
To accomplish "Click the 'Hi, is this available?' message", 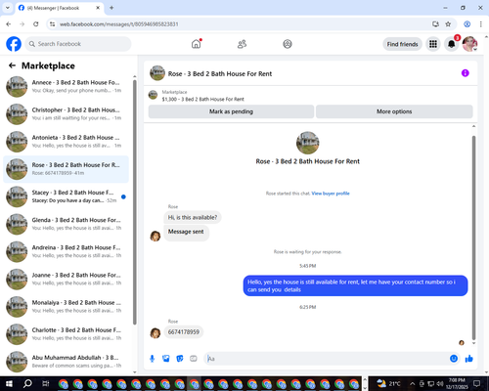I will coord(193,217).
